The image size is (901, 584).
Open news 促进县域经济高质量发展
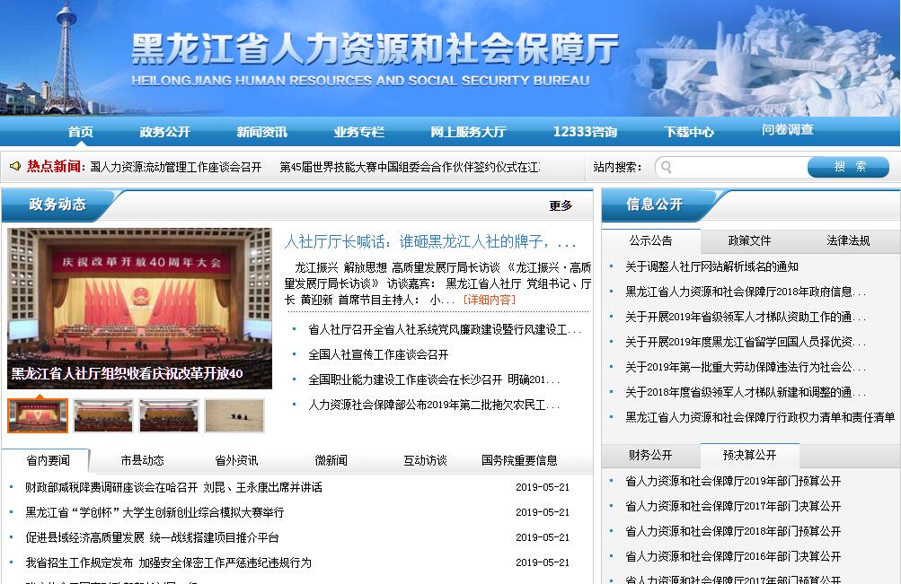point(153,537)
